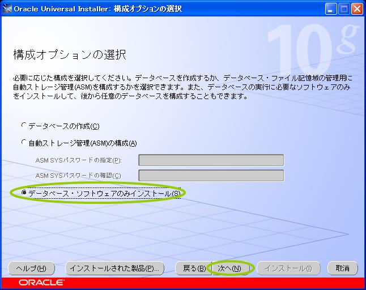The image size is (366, 290).
Task: Click the インストール(I) button
Action: coord(288,268)
